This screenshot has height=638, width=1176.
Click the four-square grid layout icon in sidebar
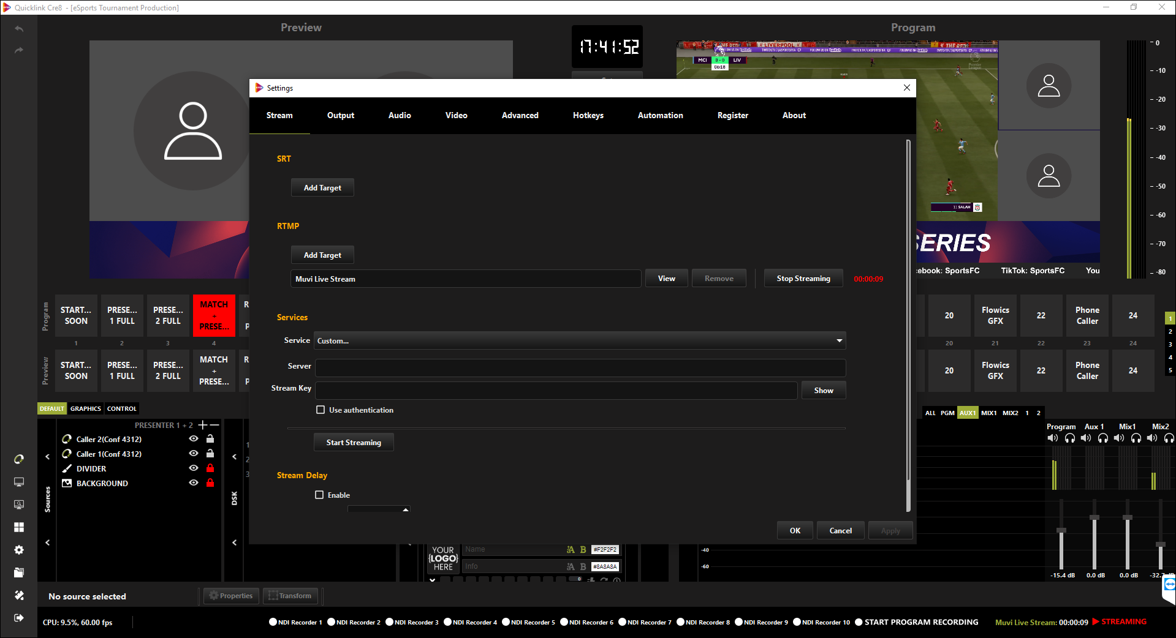[19, 527]
